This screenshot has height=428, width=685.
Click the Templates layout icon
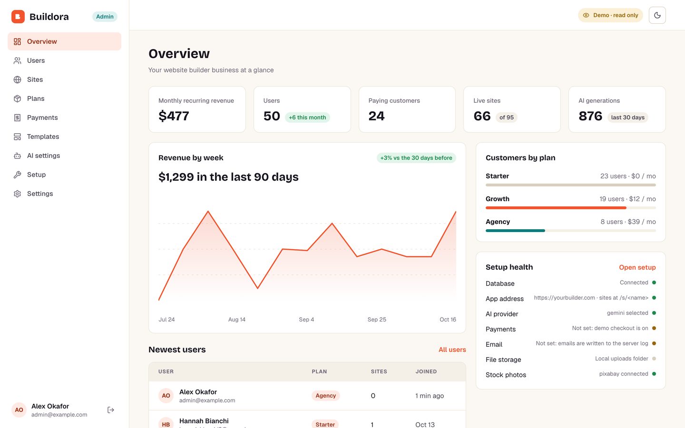pyautogui.click(x=18, y=136)
